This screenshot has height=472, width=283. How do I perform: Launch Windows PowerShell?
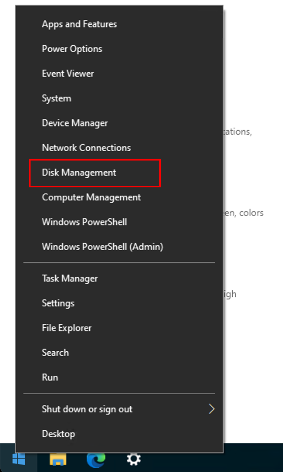point(119,222)
